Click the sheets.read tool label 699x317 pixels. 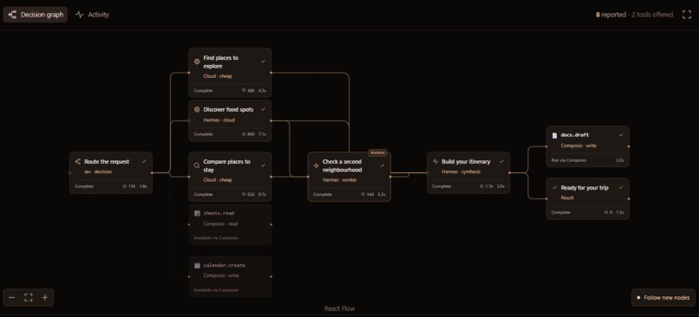tap(219, 213)
